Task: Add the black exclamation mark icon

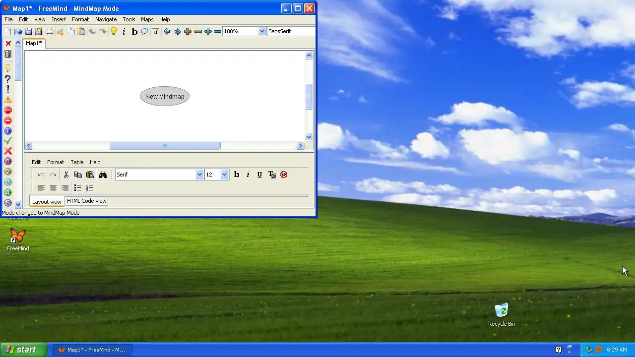Action: pyautogui.click(x=8, y=89)
